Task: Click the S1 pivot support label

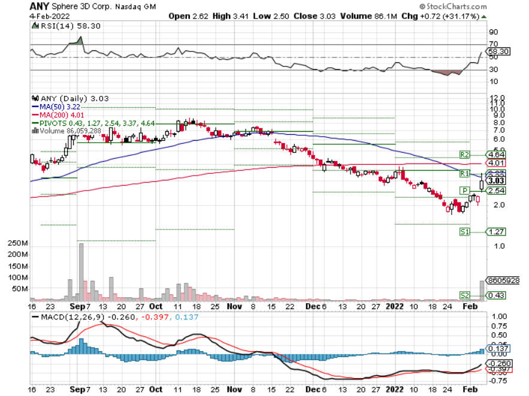Action: 464,232
